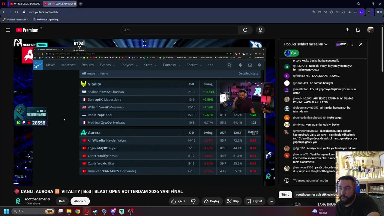Viewport: 384px width, 216px height.
Task: Open MrRonit's Lightning bookmark
Action: tap(46, 19)
